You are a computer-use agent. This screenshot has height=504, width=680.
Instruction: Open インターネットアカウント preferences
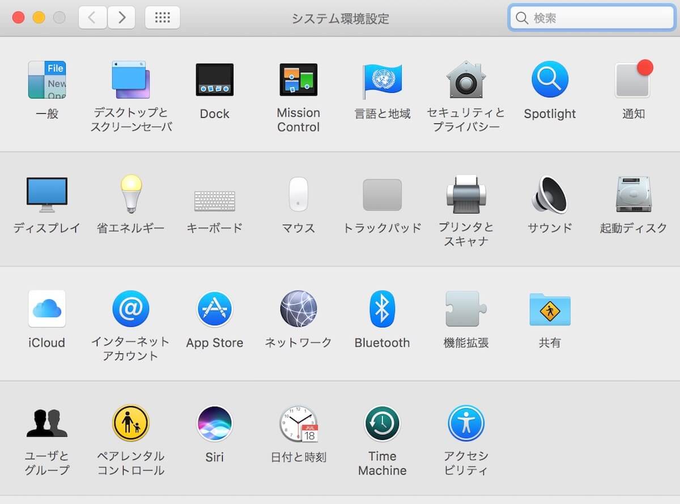[131, 309]
